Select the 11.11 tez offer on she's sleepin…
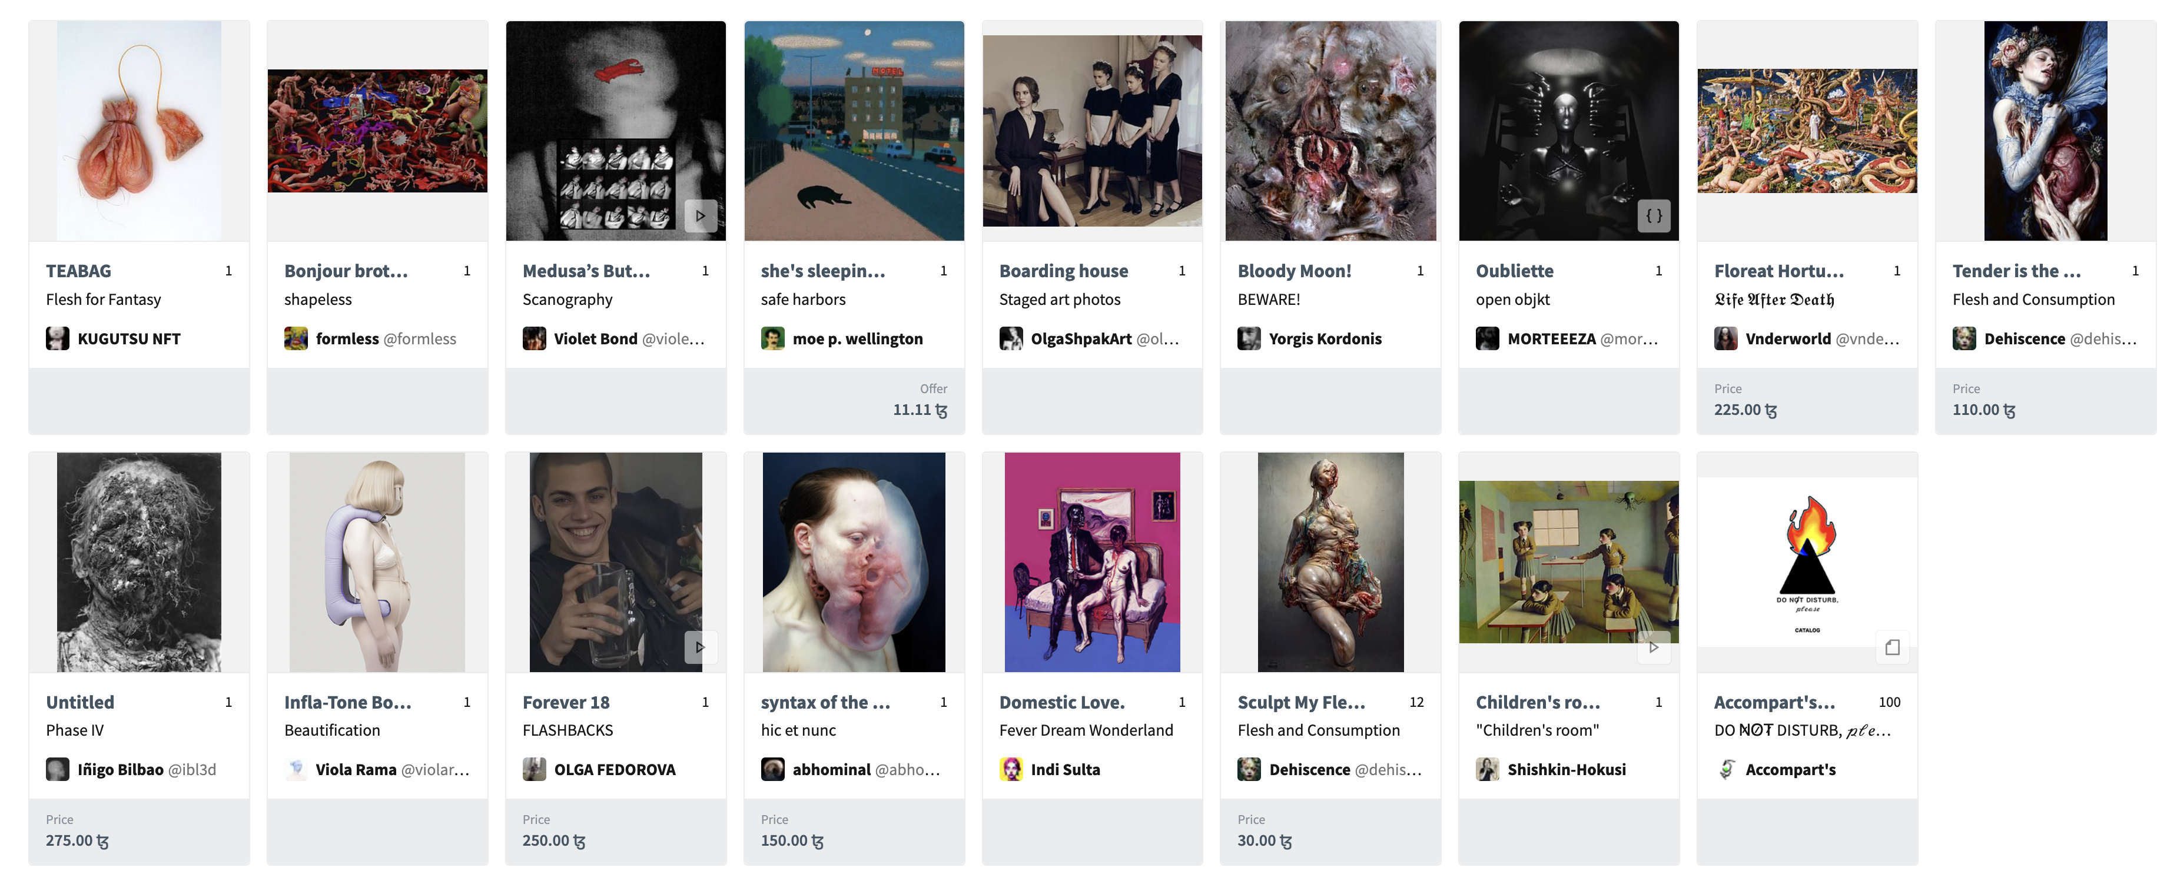 pyautogui.click(x=920, y=410)
